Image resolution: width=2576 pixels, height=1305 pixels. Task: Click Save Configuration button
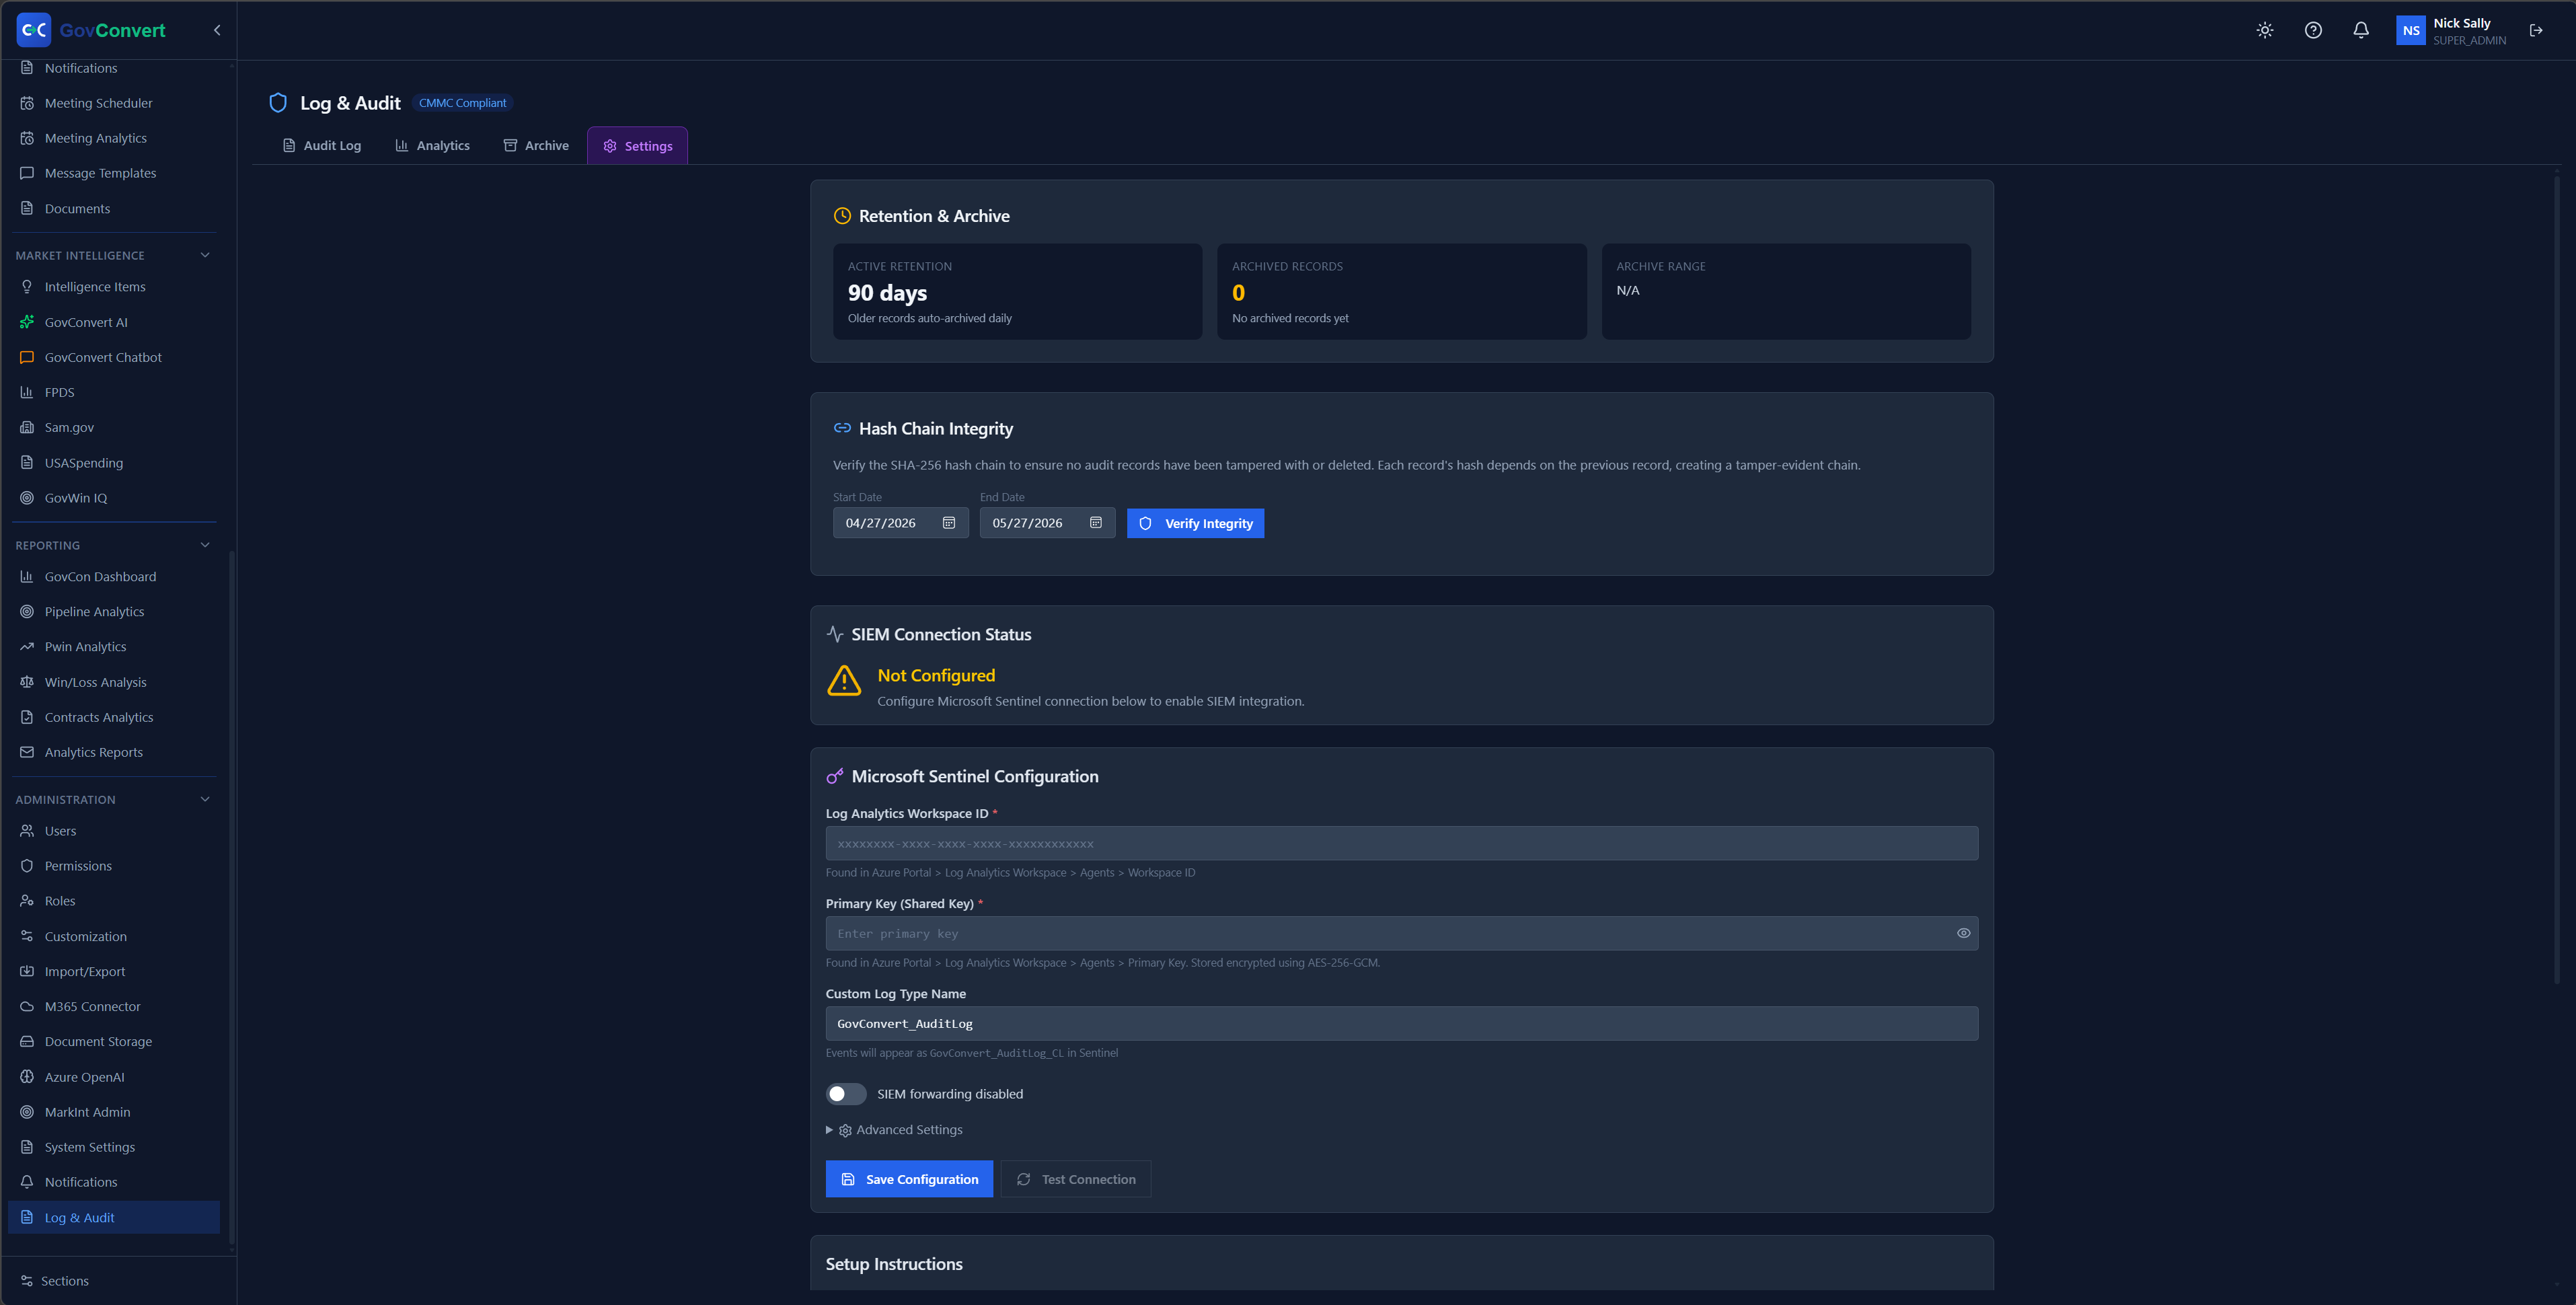[909, 1179]
